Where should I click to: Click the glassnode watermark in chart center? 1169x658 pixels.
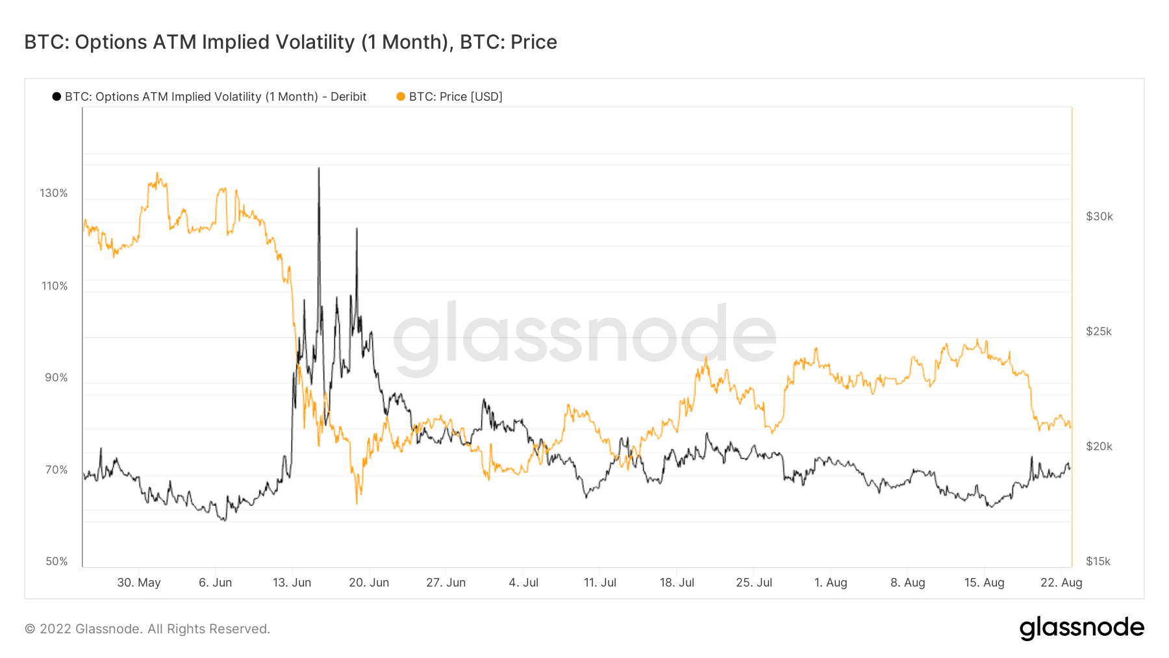584,336
